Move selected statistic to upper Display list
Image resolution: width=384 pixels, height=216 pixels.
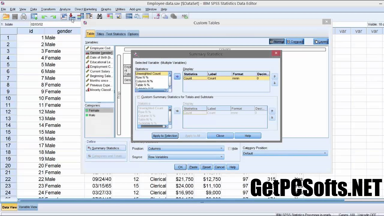point(177,76)
